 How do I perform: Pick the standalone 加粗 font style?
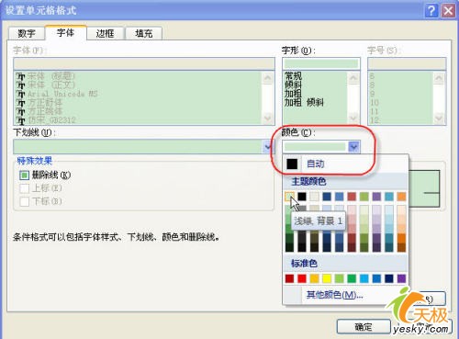(x=293, y=94)
